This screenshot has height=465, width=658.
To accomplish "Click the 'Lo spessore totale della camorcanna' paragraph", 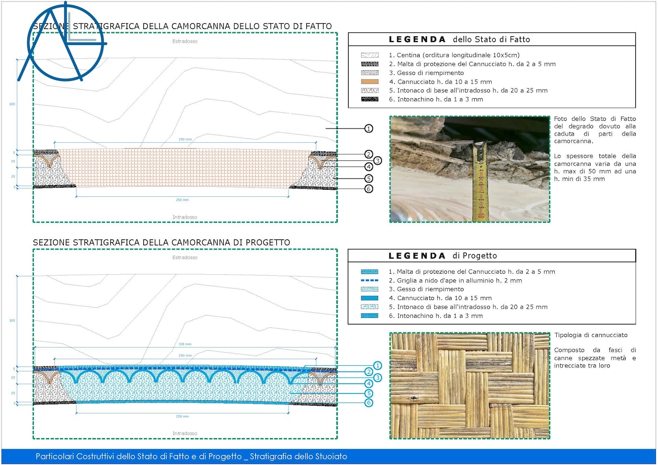I will tap(595, 167).
